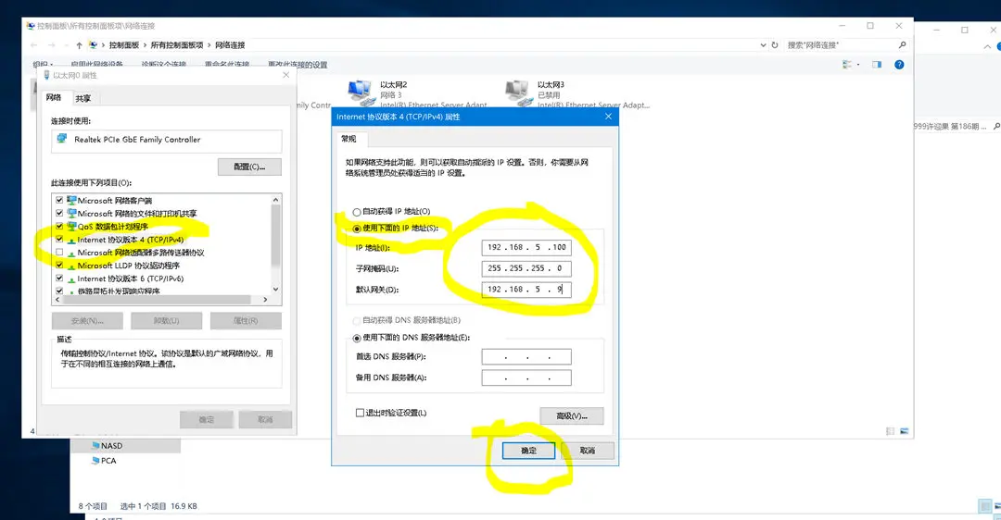Select 使用下面的 DNS 服务器地址 radio button
1001x520 pixels.
(x=357, y=338)
